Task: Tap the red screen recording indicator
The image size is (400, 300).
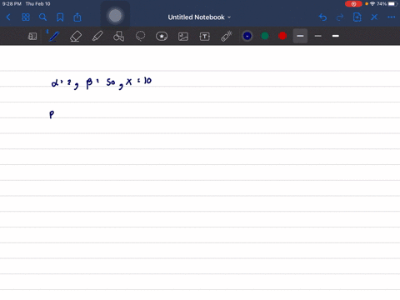Action: click(353, 4)
